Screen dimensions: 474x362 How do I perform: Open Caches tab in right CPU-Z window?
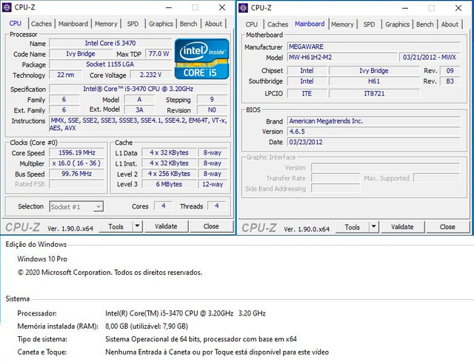[x=278, y=24]
